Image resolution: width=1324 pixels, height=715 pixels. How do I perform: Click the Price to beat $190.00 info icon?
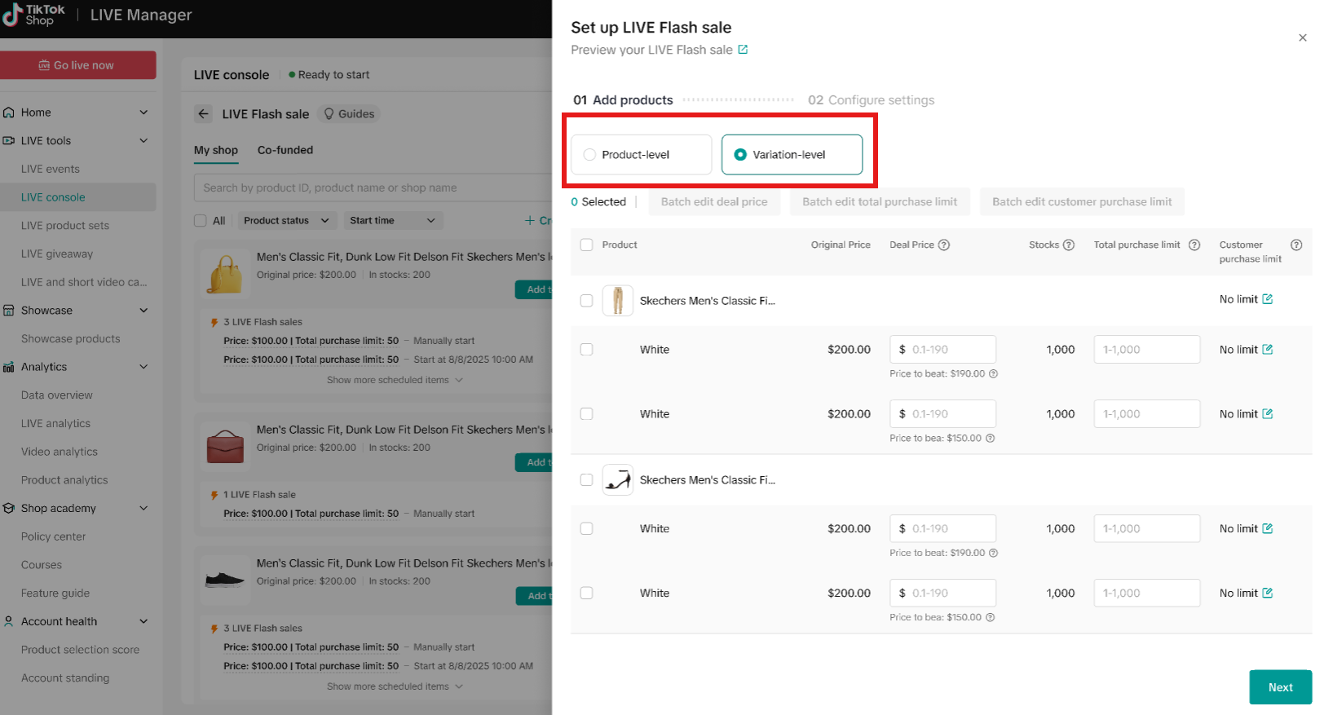pyautogui.click(x=994, y=373)
